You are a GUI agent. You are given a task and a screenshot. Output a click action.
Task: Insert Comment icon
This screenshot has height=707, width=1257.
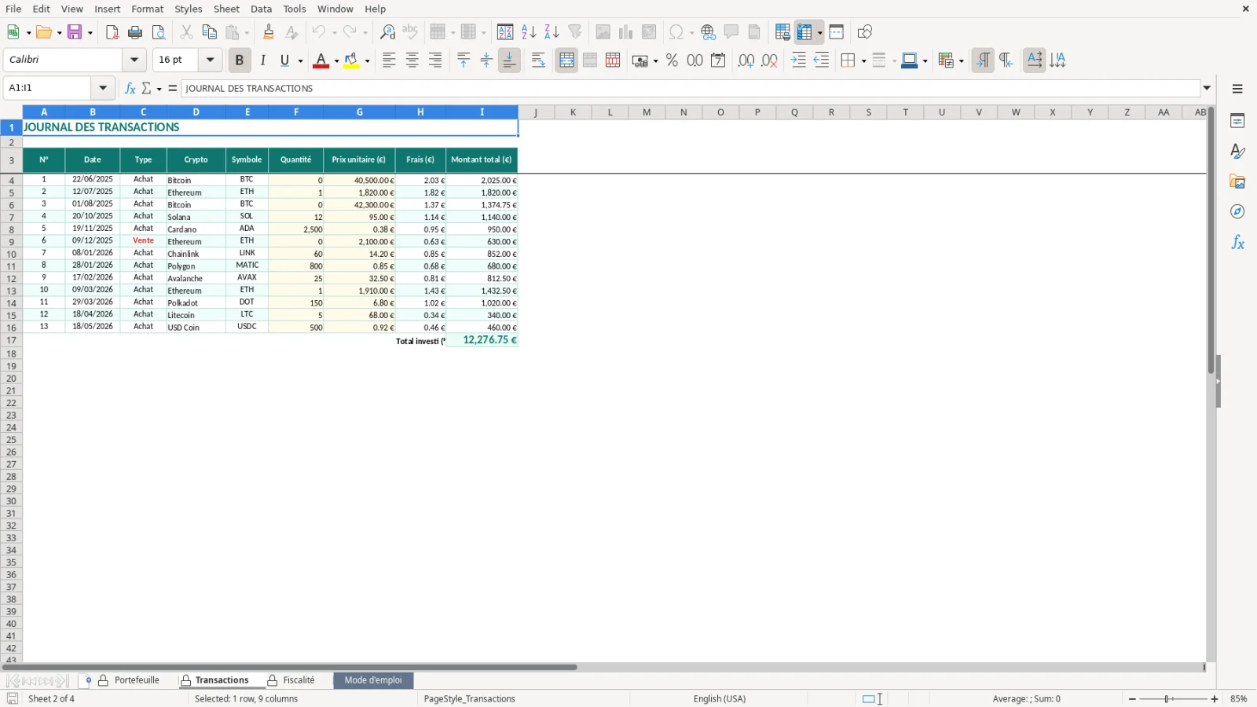[x=731, y=32]
